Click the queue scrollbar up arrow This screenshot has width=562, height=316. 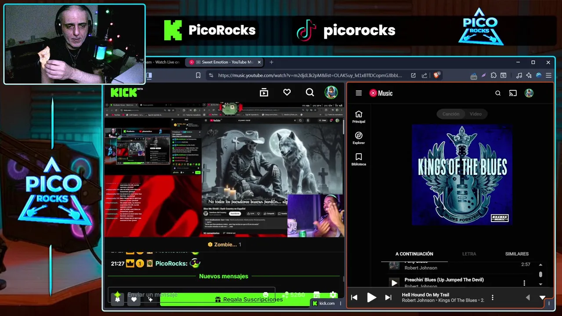point(540,265)
